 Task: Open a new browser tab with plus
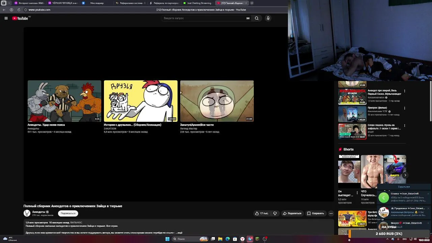[252, 3]
